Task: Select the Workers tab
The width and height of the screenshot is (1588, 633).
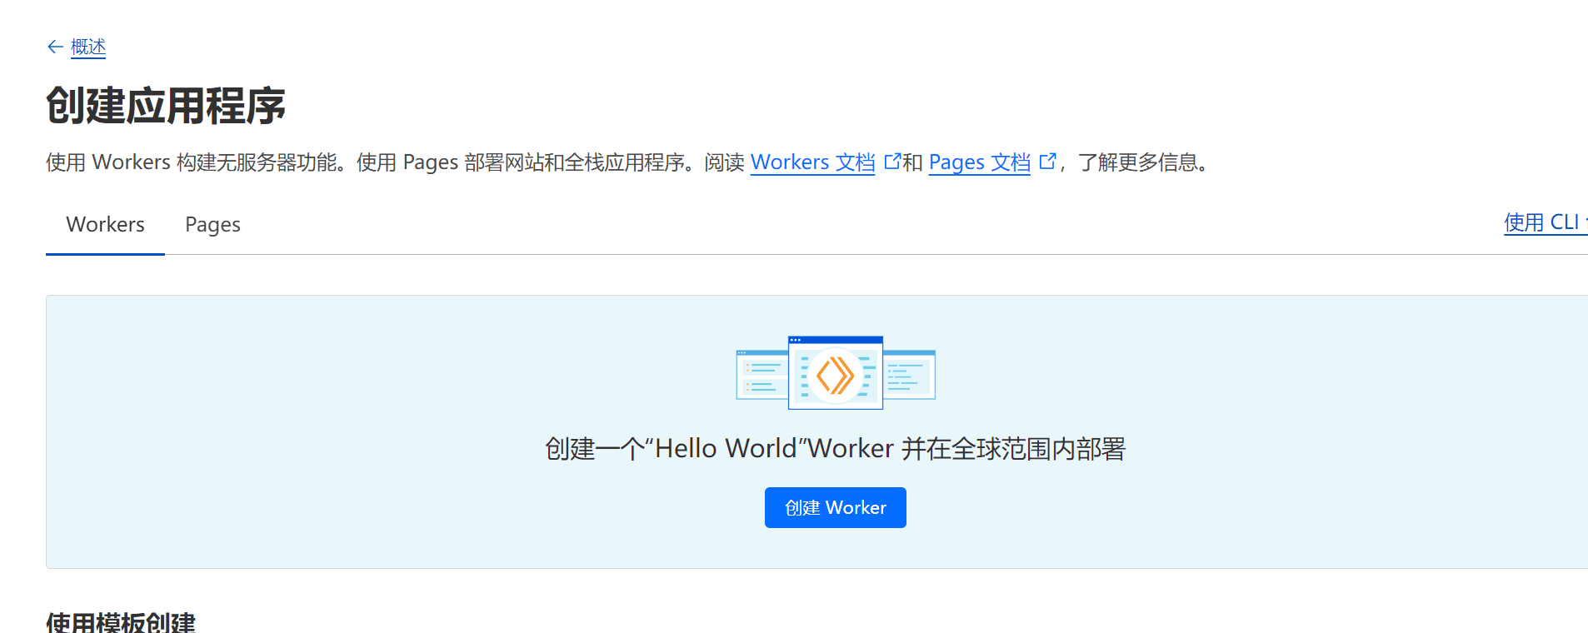Action: point(105,224)
